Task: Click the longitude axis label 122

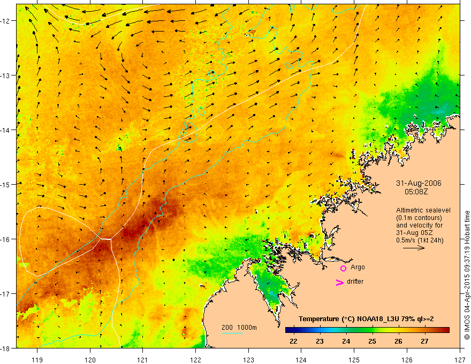Action: (195, 360)
